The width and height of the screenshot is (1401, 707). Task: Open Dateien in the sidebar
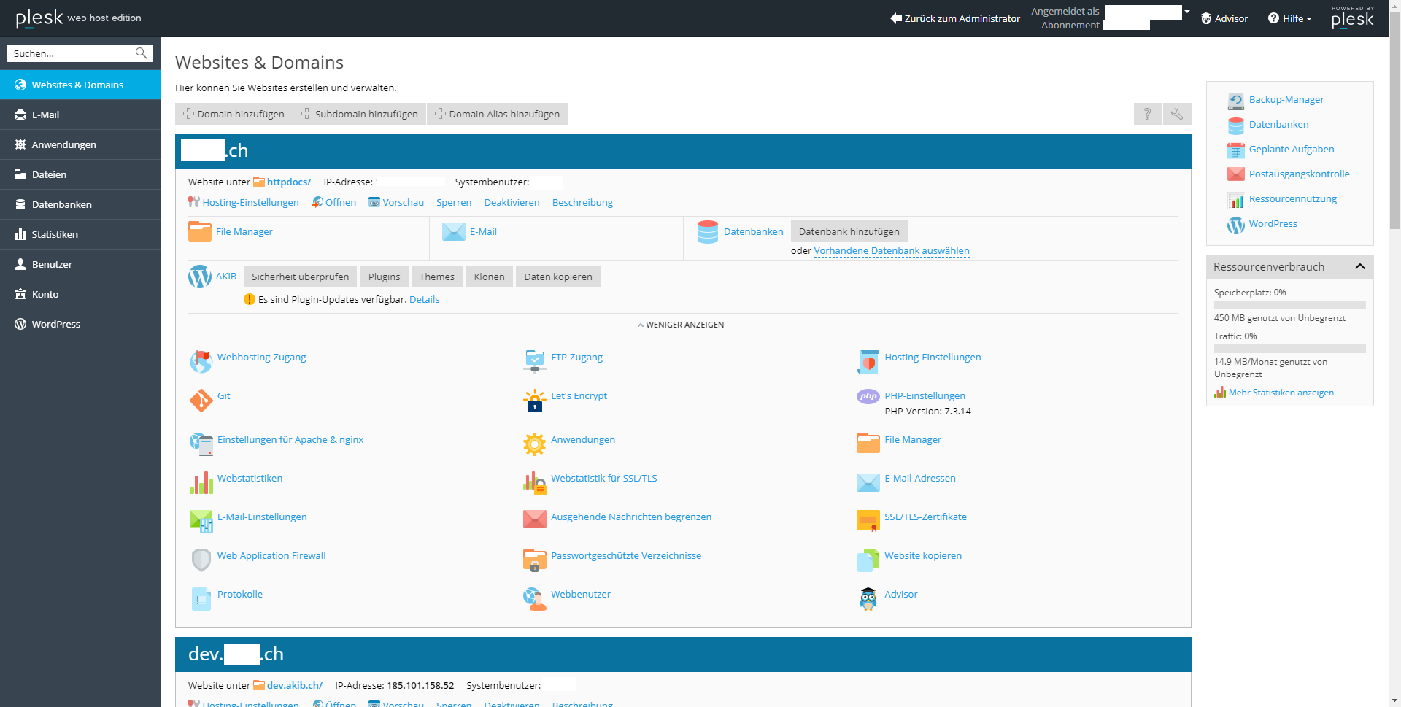click(x=80, y=174)
